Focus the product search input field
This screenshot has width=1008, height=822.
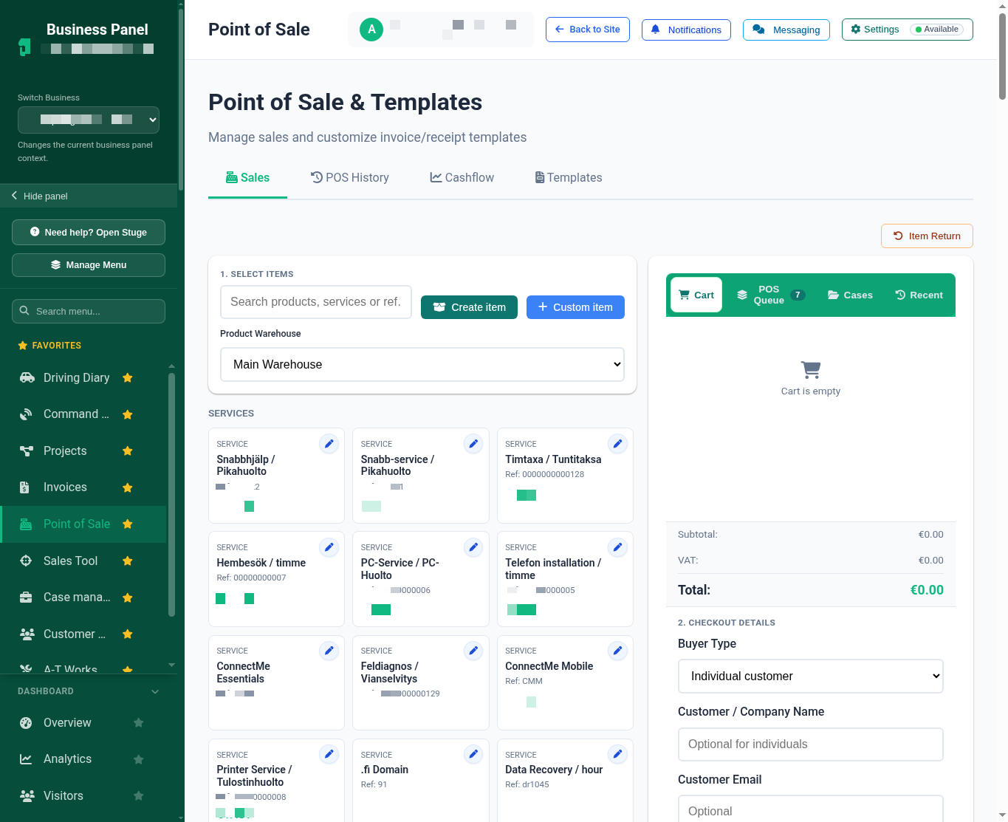[316, 302]
